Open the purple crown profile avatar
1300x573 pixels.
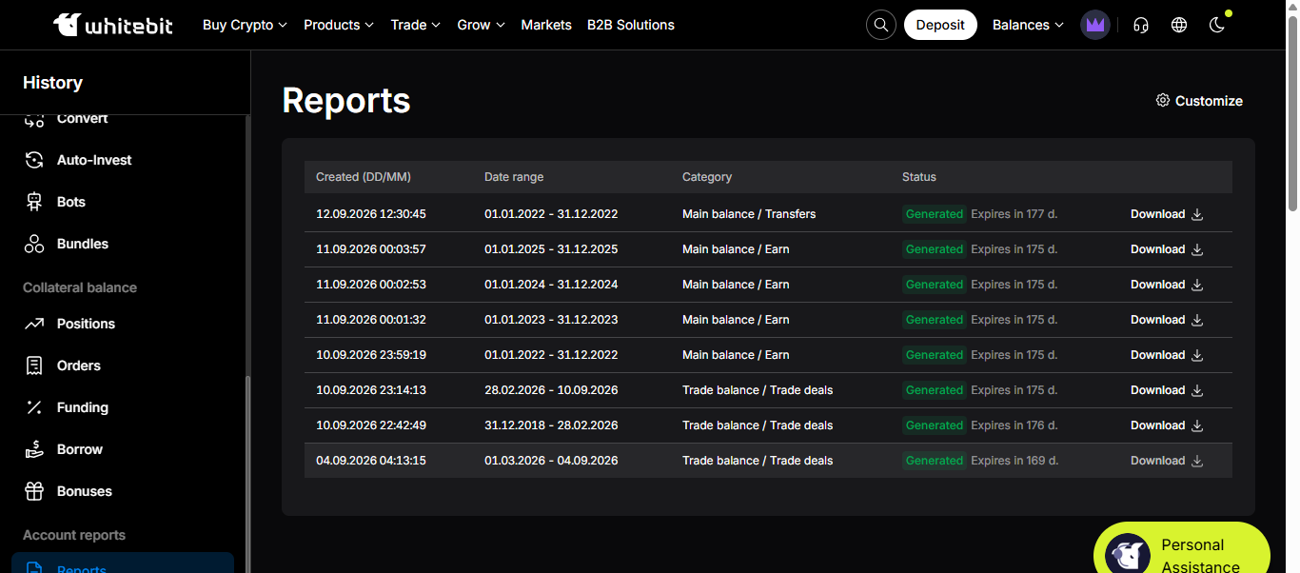tap(1095, 25)
